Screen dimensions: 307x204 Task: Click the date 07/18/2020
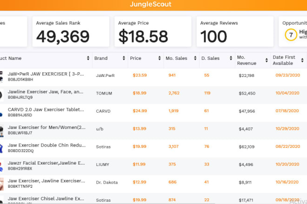click(x=287, y=111)
